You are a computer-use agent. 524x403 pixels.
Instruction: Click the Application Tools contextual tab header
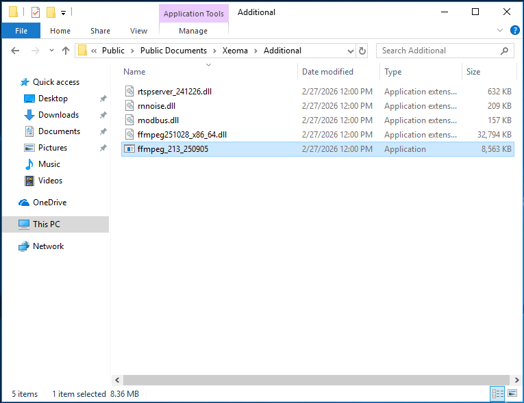pos(193,14)
